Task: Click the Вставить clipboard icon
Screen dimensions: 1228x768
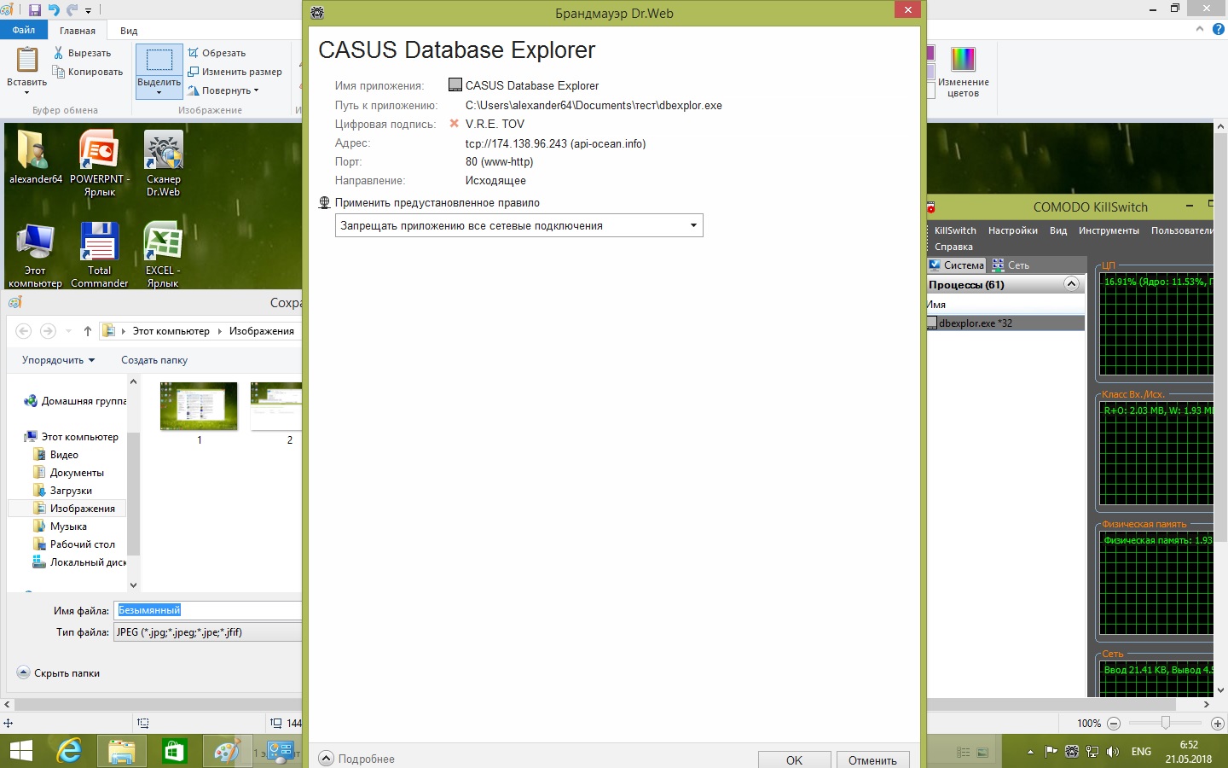Action: (x=27, y=60)
